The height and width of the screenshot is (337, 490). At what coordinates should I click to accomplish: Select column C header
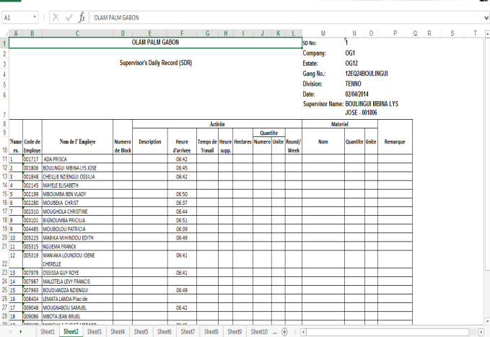point(77,33)
